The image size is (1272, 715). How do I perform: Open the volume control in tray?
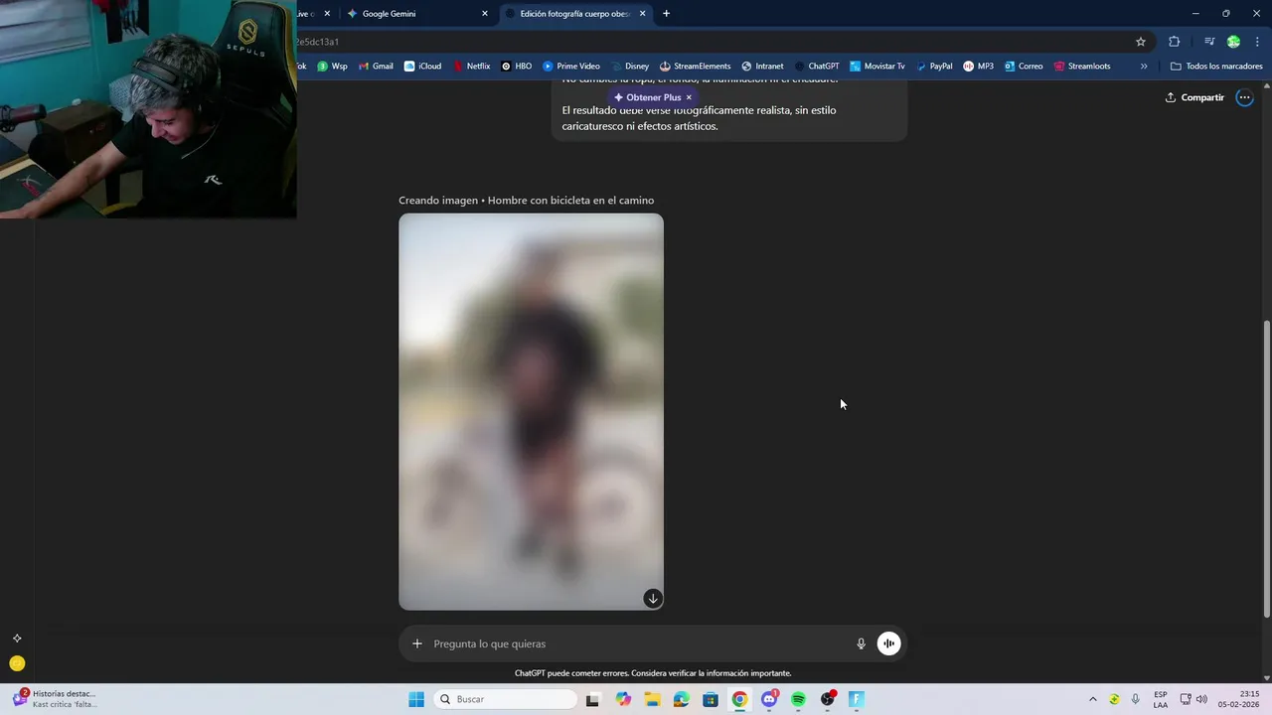coord(1201,699)
